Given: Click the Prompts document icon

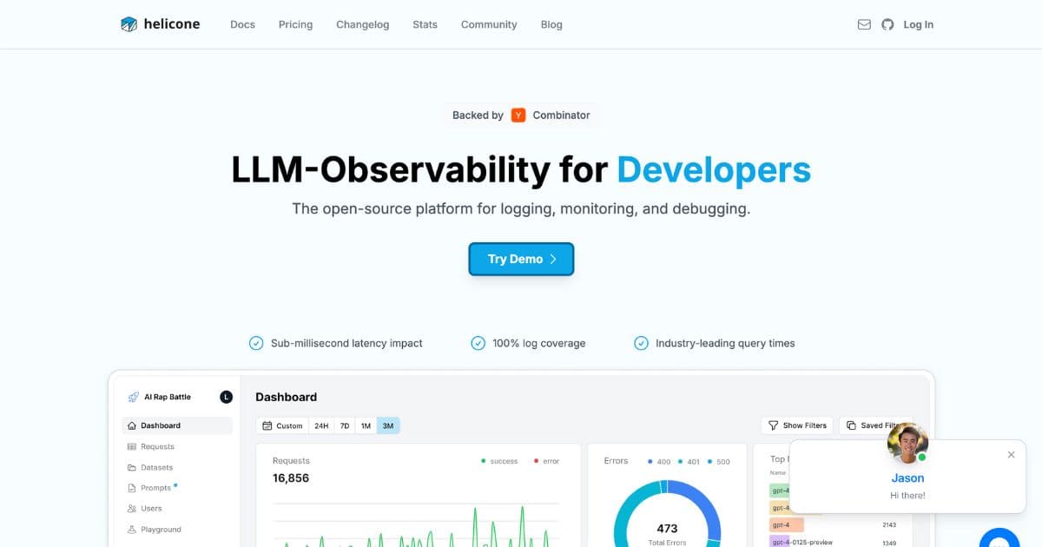Looking at the screenshot, I should [132, 488].
